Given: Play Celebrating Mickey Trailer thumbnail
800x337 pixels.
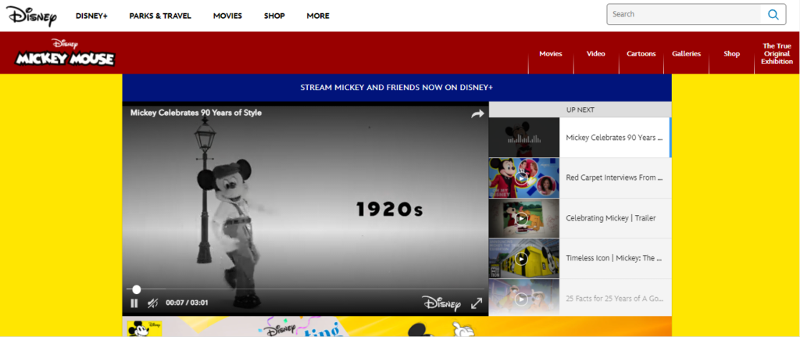Looking at the screenshot, I should [524, 218].
